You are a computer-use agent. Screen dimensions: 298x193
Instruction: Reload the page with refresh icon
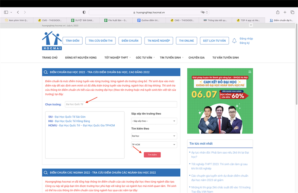[x=207, y=12]
